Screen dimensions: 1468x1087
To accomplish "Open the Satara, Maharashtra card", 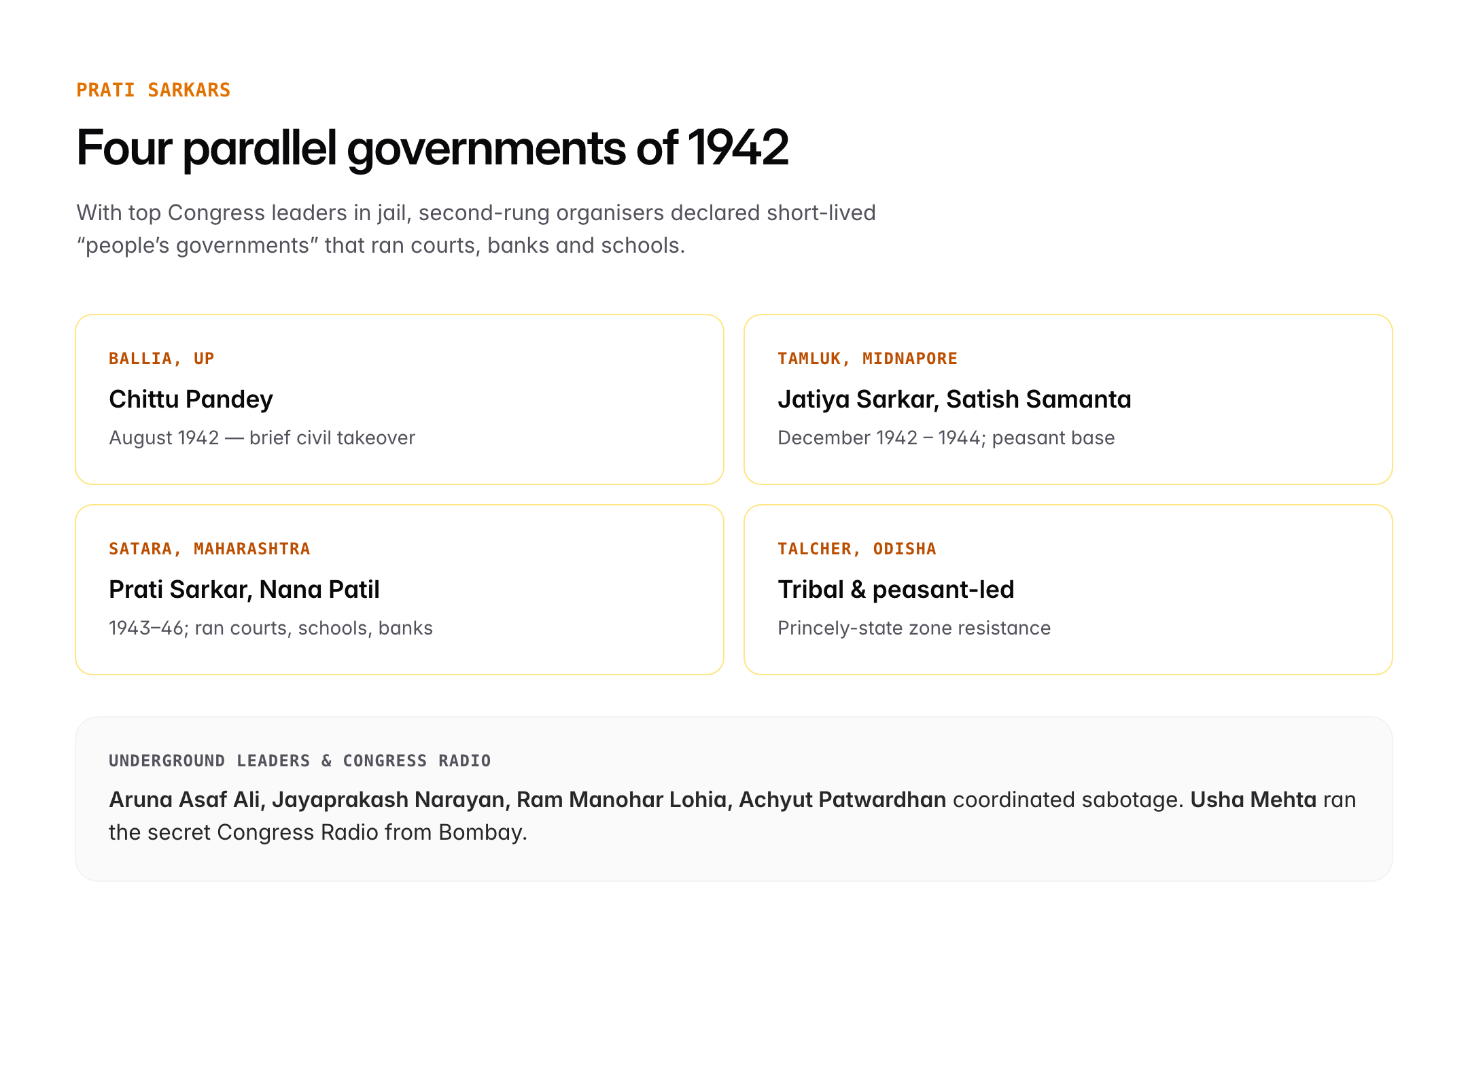I will coord(400,590).
